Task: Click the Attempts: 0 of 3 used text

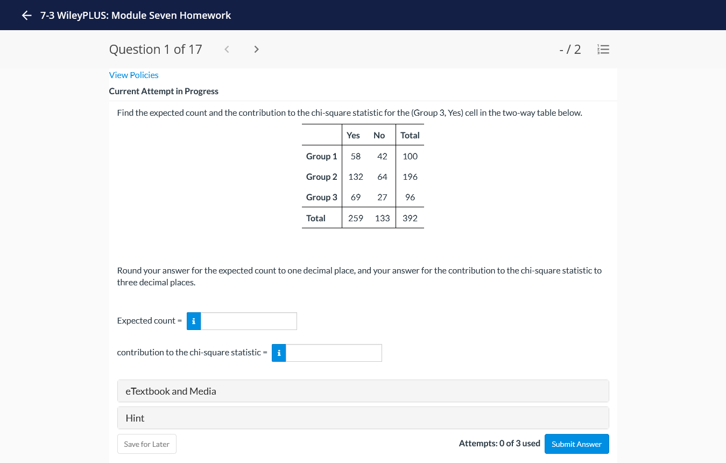Action: [499, 443]
